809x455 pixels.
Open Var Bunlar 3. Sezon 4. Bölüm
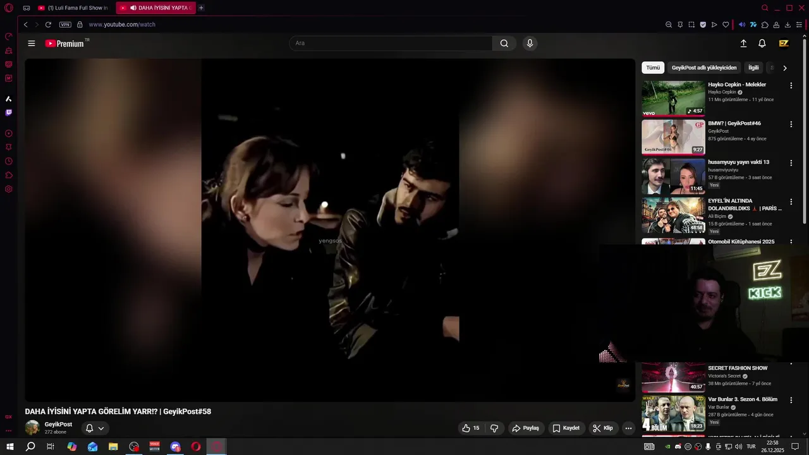(673, 413)
